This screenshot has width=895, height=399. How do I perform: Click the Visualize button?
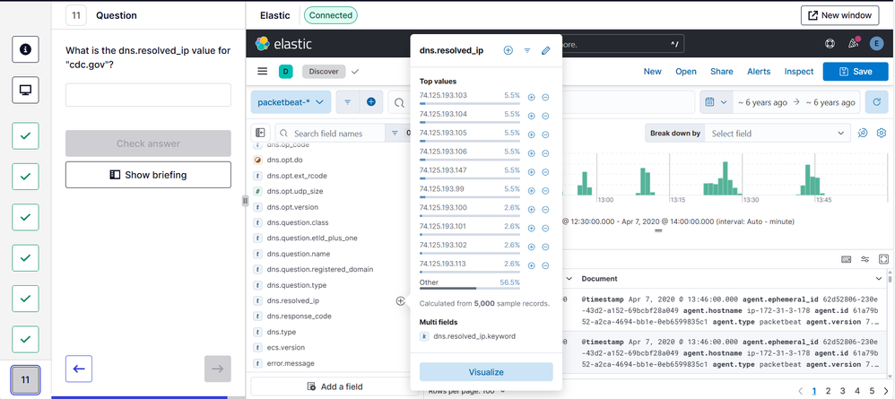point(486,372)
